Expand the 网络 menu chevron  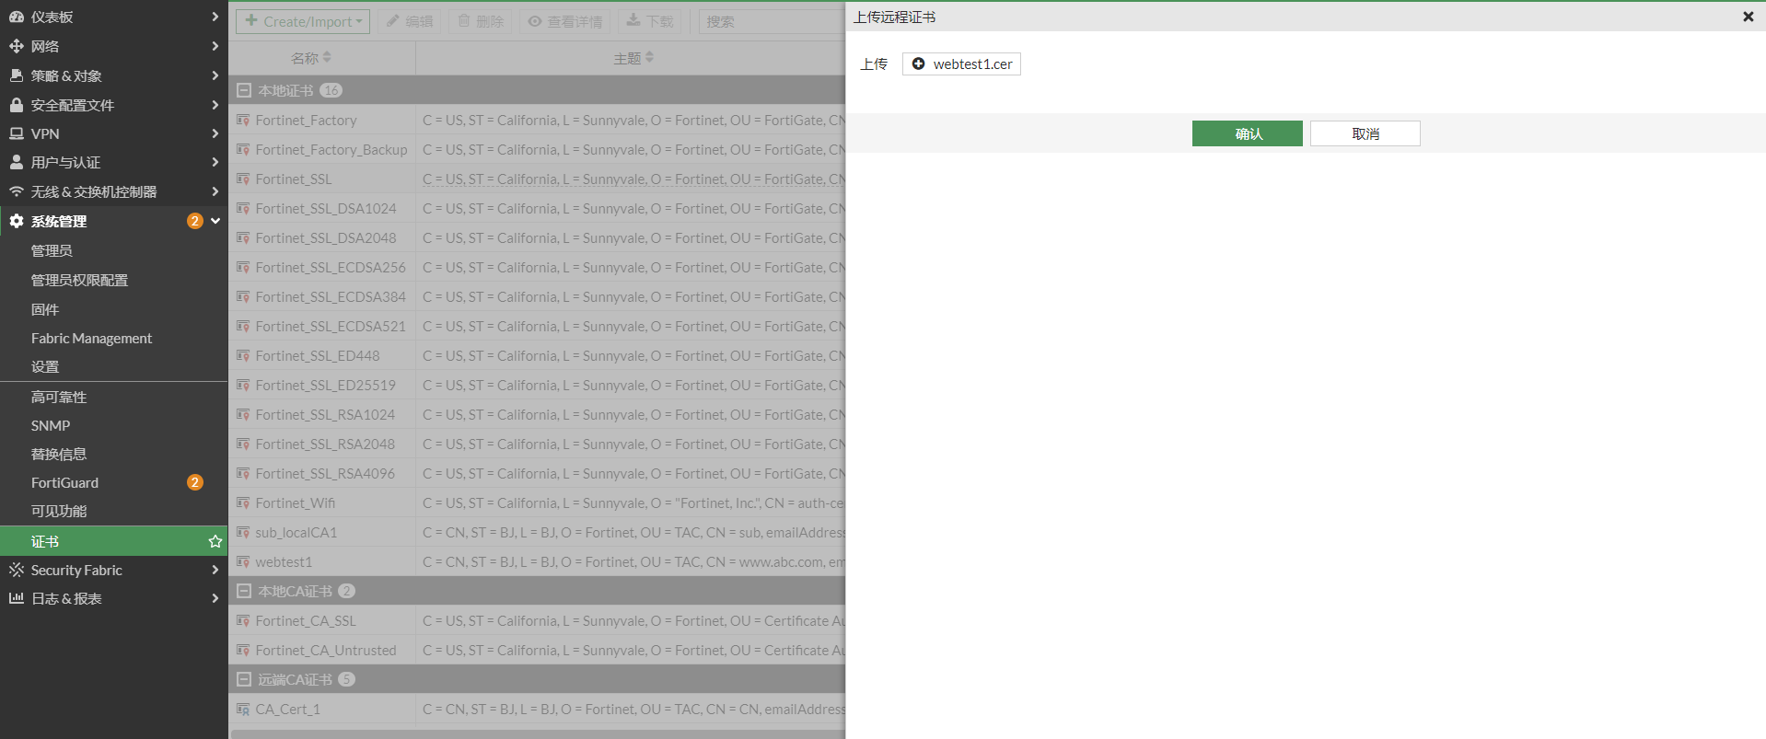(215, 46)
